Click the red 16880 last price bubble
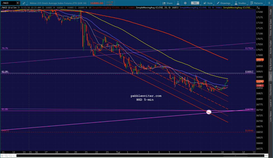The height and width of the screenshot is (158, 273). coord(260,81)
